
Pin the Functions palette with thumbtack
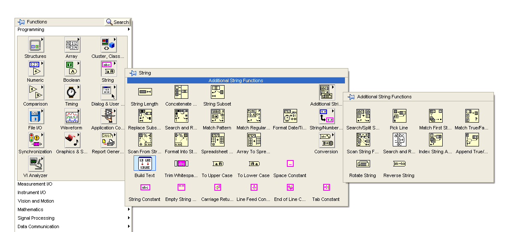coord(21,22)
